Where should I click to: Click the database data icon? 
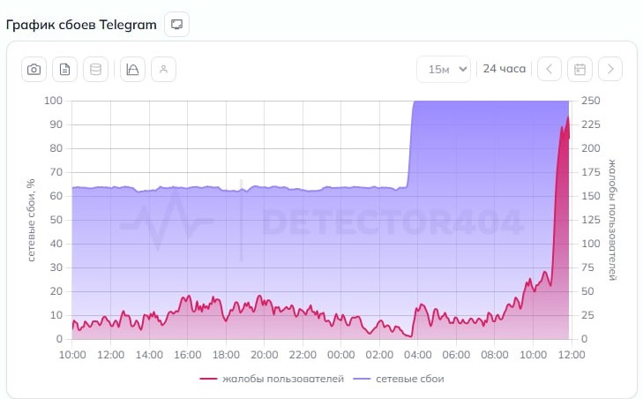click(95, 69)
